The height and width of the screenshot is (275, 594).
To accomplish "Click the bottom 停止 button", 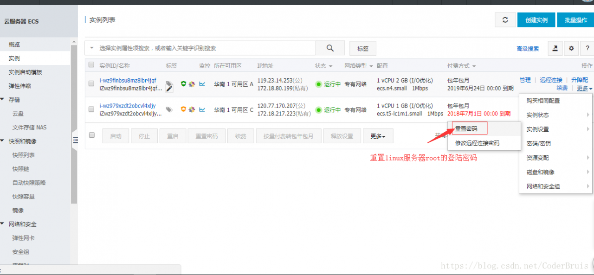I will (144, 136).
